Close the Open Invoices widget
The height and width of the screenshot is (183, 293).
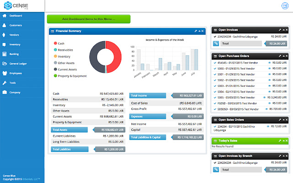point(287,30)
